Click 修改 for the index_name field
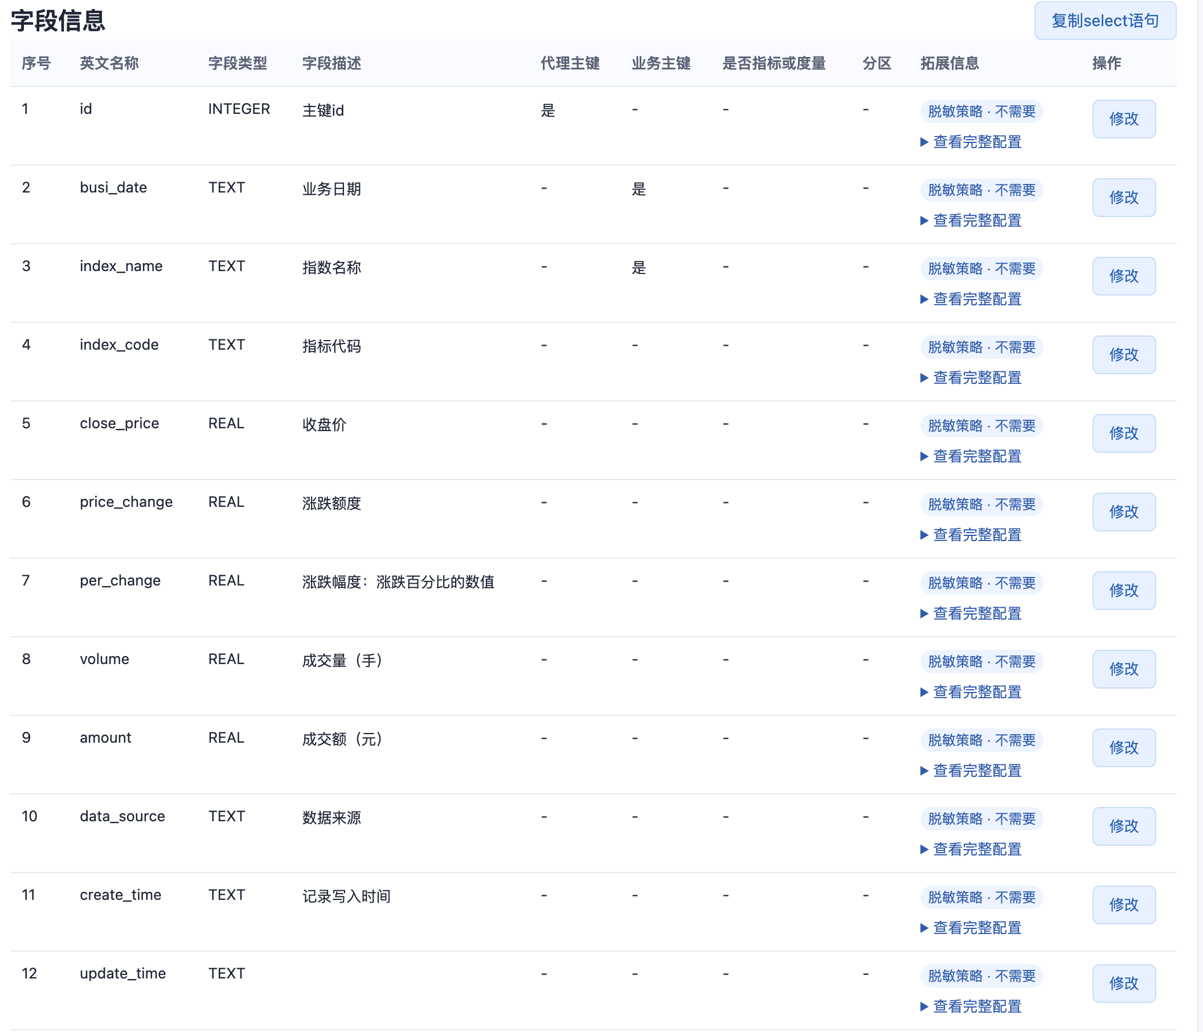Viewport: 1203px width, 1032px height. tap(1124, 276)
